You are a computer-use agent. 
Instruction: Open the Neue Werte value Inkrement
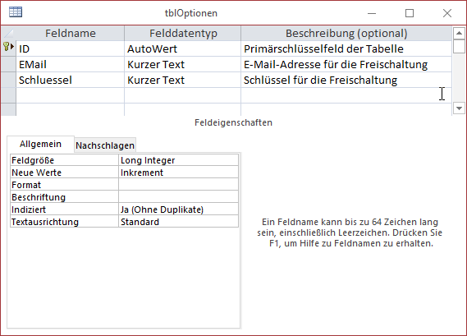pyautogui.click(x=178, y=173)
